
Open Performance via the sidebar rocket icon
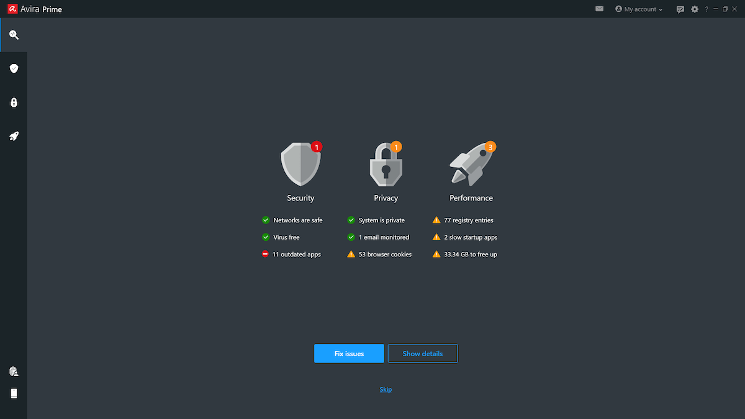14,135
